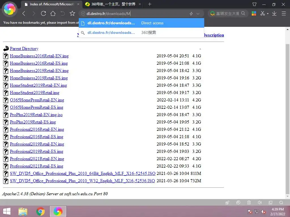Reload the page with refresh icon
Viewport: 290px width, 217px height.
43,14
